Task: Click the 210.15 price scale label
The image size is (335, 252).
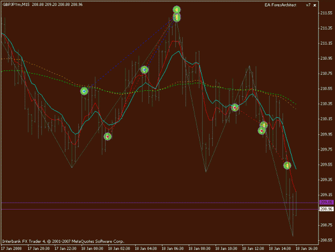Action: [326, 119]
